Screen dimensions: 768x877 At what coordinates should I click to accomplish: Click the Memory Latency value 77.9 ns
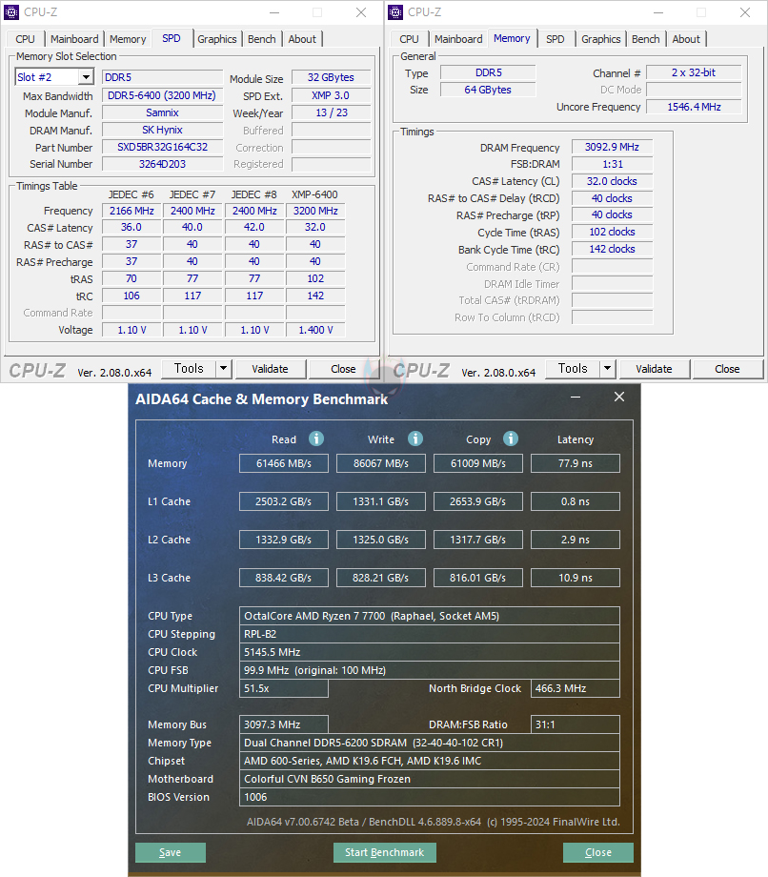tap(576, 463)
